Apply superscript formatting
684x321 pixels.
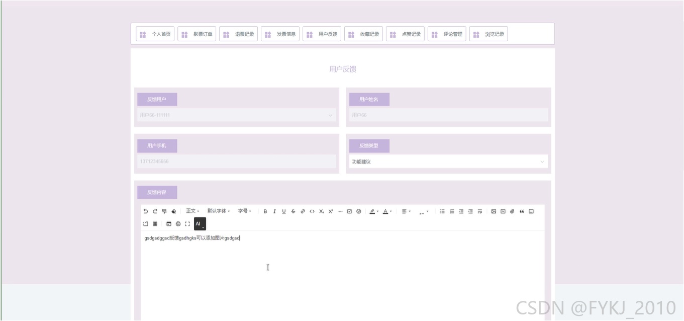tap(331, 211)
